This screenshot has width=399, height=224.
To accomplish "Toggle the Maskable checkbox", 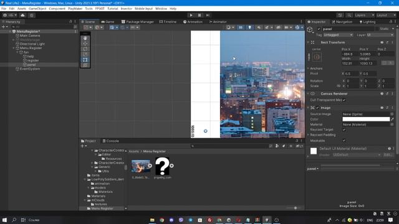I will click(x=344, y=141).
